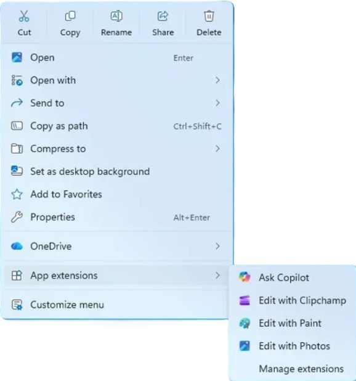This screenshot has height=381, width=356.
Task: Click the Clipchamp icon in submenu
Action: (245, 300)
